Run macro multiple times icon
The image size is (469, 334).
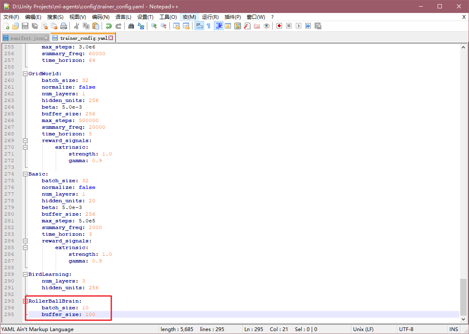(308, 26)
